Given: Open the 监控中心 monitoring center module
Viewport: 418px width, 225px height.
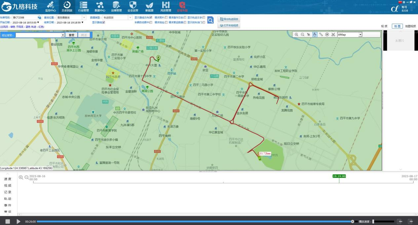Looking at the screenshot, I should point(50,6).
